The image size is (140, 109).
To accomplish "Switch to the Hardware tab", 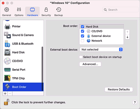I will tap(32, 12).
